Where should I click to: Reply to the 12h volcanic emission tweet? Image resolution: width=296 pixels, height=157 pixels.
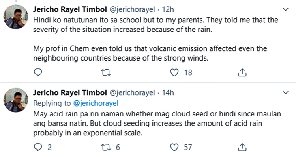pos(38,72)
